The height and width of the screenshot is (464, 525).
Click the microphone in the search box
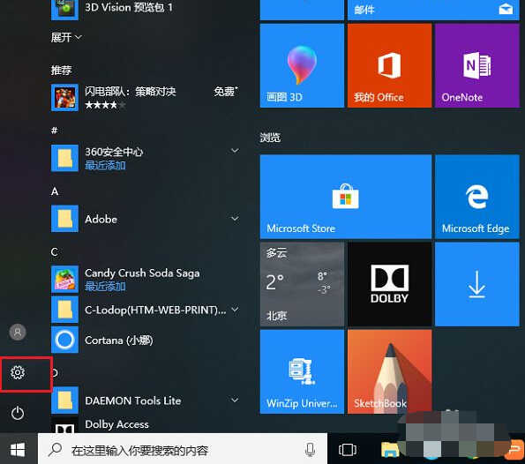(x=310, y=450)
